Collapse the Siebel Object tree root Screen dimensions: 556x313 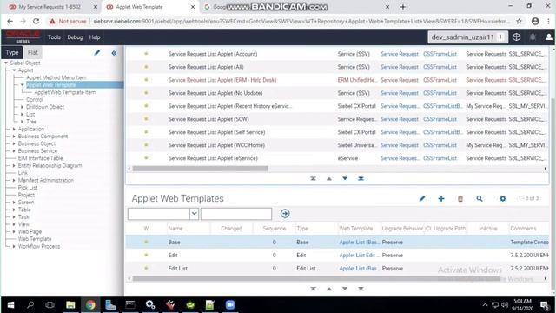6,63
